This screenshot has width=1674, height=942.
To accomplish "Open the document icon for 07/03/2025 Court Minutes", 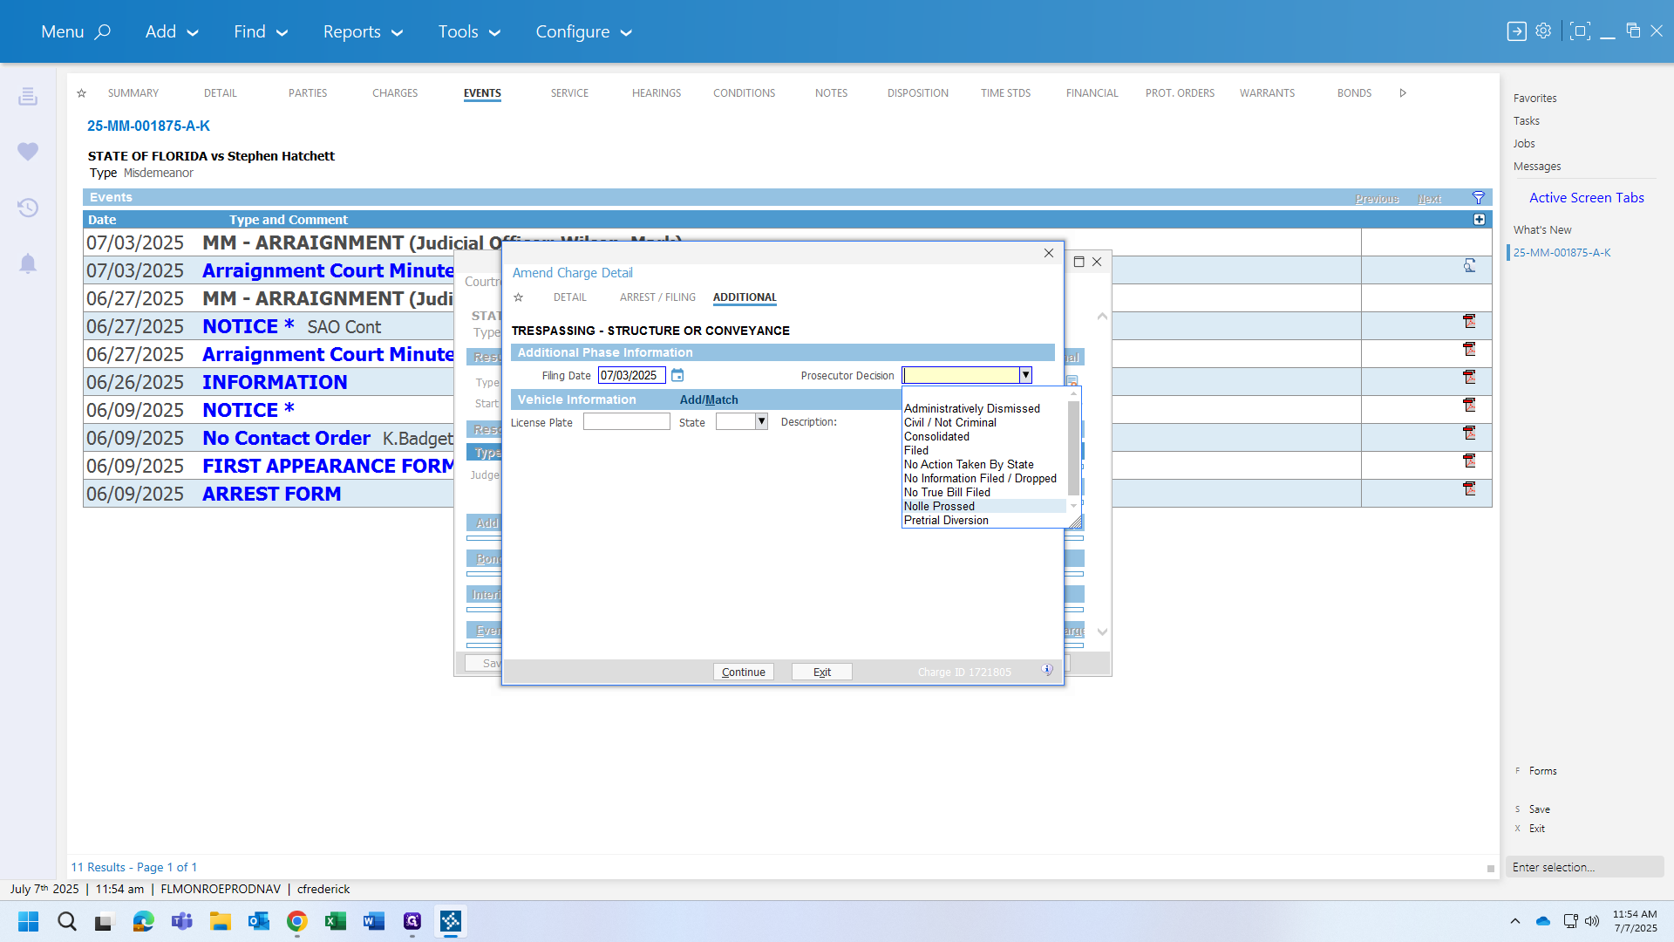I will 1469,266.
